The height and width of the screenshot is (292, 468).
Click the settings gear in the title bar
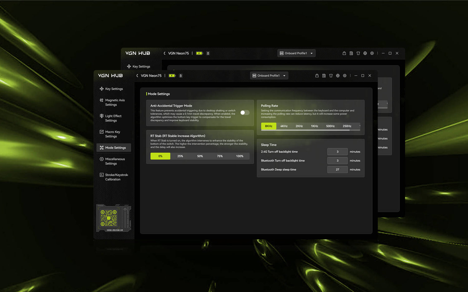point(344,75)
